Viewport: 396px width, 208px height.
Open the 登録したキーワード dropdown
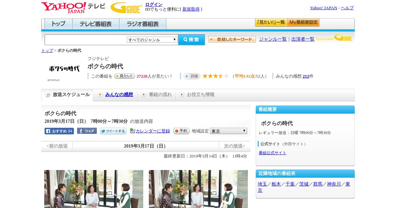(232, 39)
